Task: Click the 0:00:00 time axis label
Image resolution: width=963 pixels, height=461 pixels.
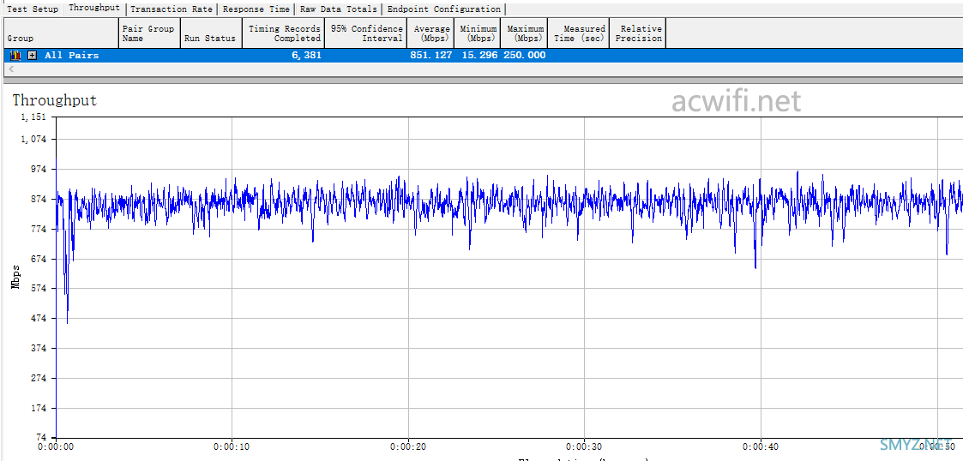Action: click(x=56, y=447)
